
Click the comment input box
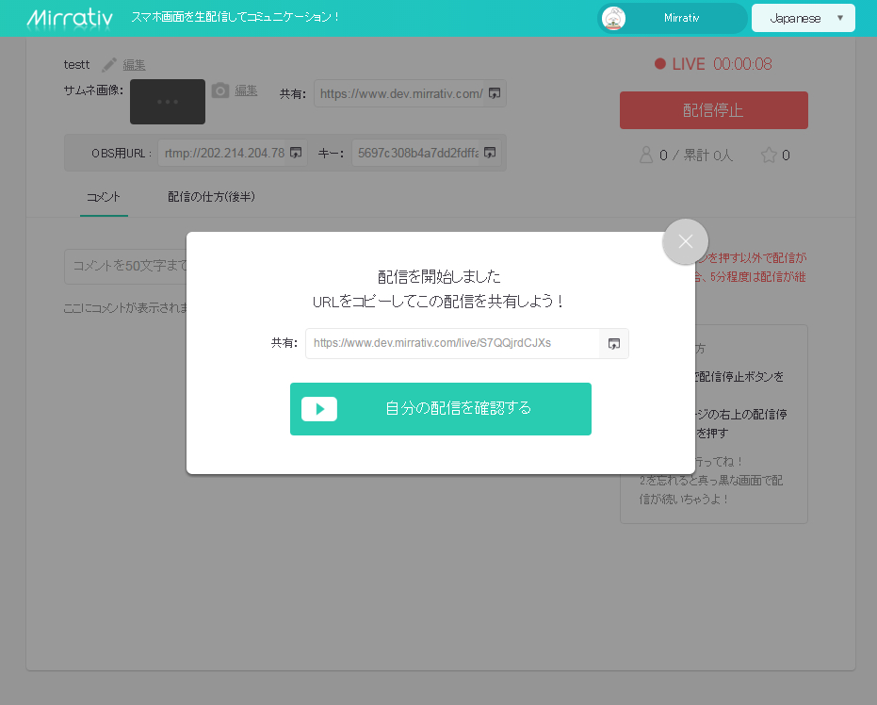(125, 267)
